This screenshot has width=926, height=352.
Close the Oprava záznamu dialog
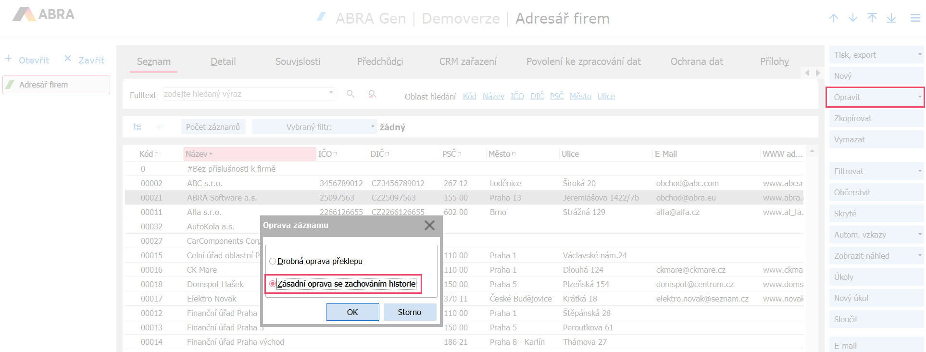429,226
